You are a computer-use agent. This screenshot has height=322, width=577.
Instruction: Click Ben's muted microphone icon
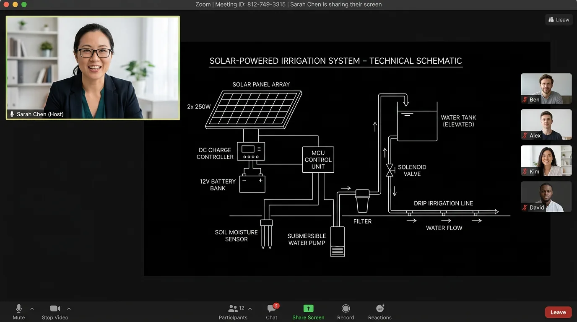[525, 99]
